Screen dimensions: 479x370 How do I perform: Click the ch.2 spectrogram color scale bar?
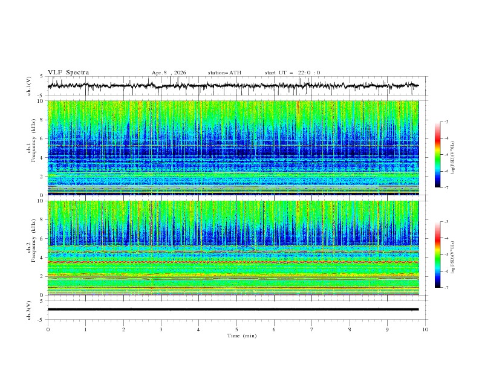[437, 255]
